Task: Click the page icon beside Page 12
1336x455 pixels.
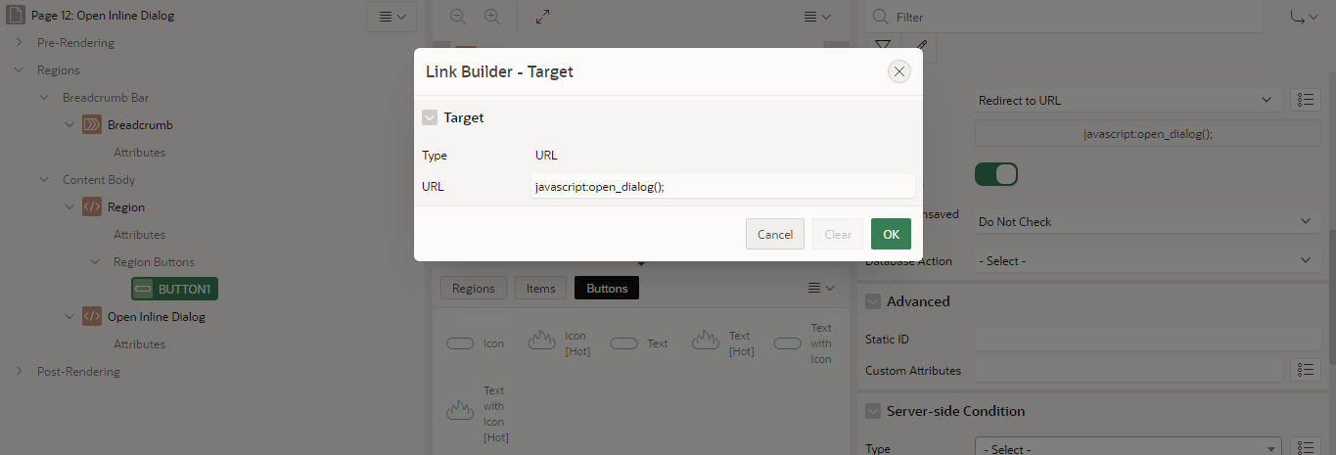Action: pos(15,16)
